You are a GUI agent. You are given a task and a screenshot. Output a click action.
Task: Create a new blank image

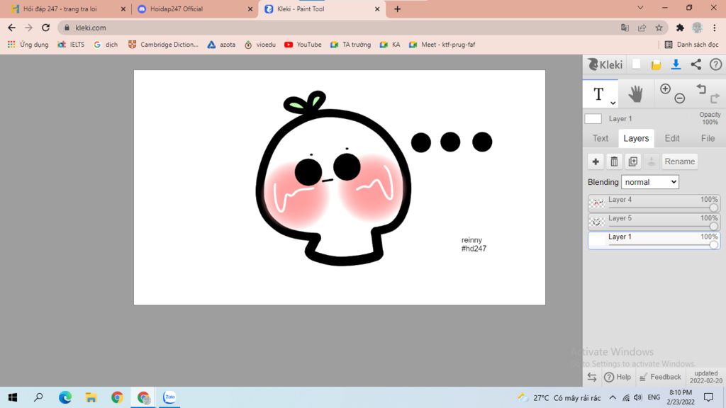[636, 64]
